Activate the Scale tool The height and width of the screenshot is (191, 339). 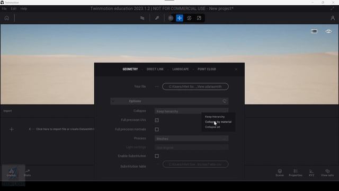point(199,18)
